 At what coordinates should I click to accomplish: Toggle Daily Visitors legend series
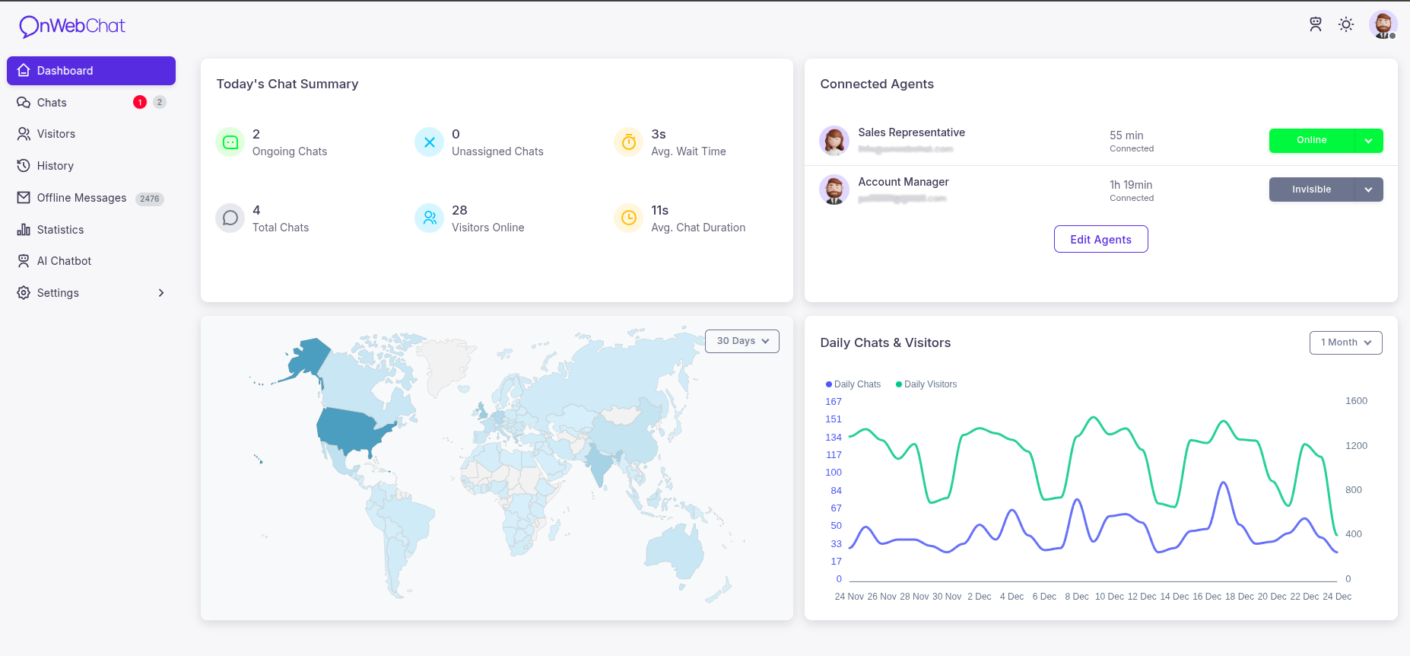coord(926,384)
